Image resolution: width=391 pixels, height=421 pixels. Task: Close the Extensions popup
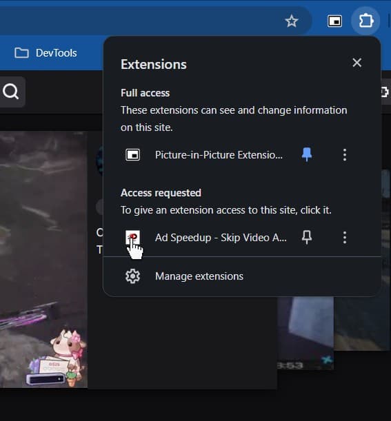point(357,63)
